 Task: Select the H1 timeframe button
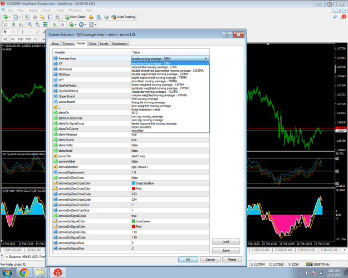tap(36, 39)
